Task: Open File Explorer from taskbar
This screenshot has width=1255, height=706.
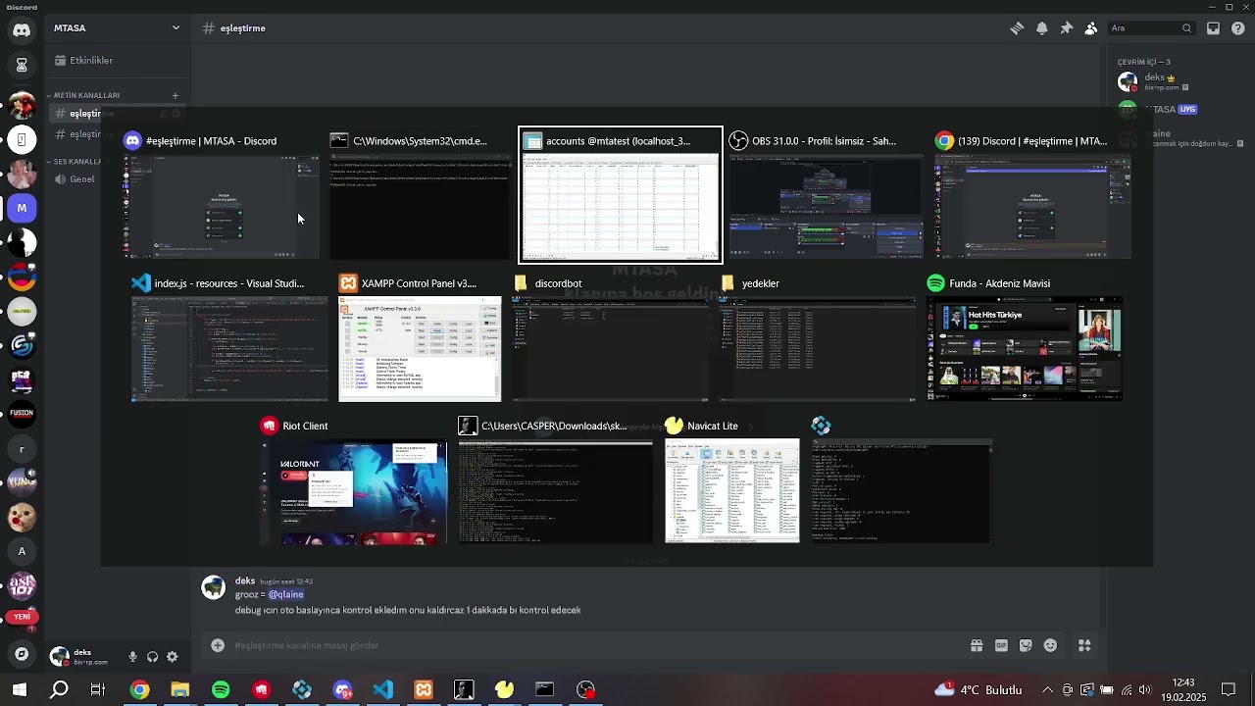Action: [179, 690]
